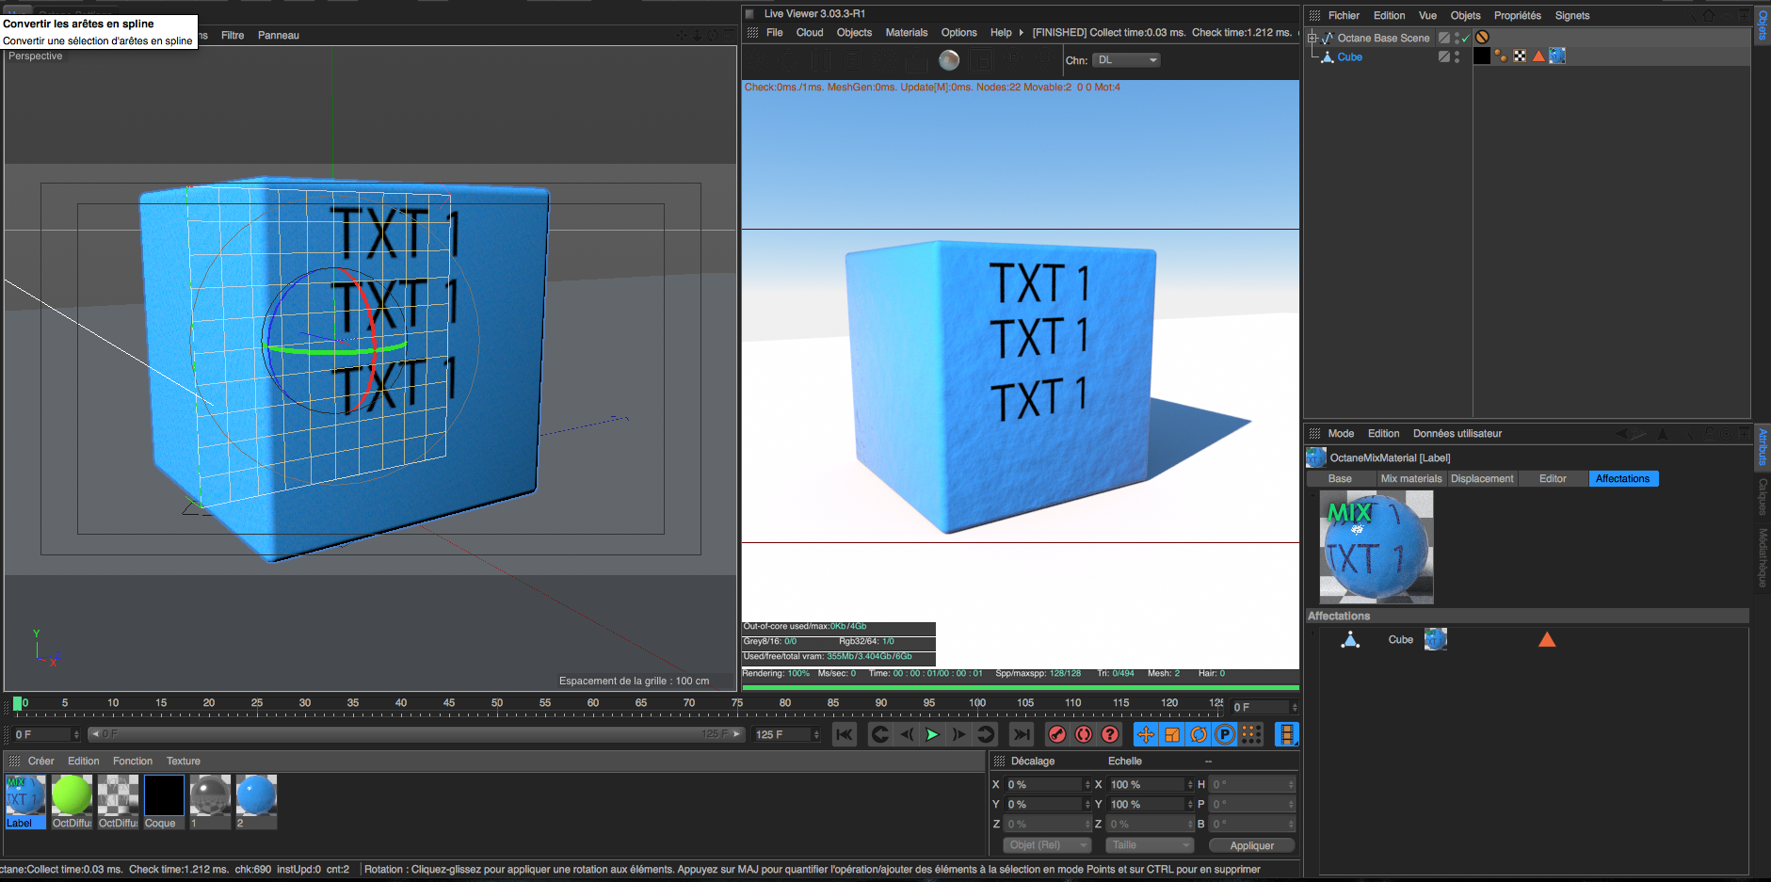Open Texture menu in material manager
Image resolution: width=1771 pixels, height=882 pixels.
[x=184, y=762]
